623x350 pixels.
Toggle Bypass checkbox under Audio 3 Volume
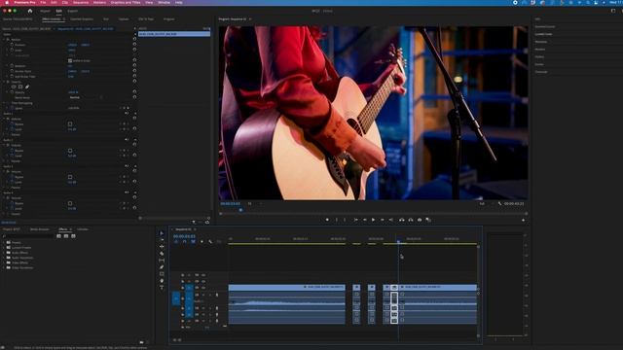(x=70, y=177)
